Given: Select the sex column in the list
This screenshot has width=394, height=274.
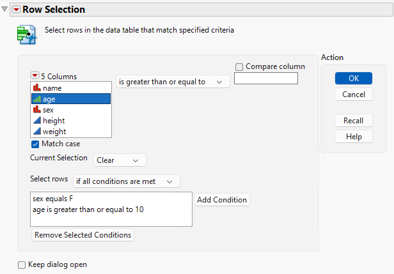Looking at the screenshot, I should pyautogui.click(x=71, y=110).
